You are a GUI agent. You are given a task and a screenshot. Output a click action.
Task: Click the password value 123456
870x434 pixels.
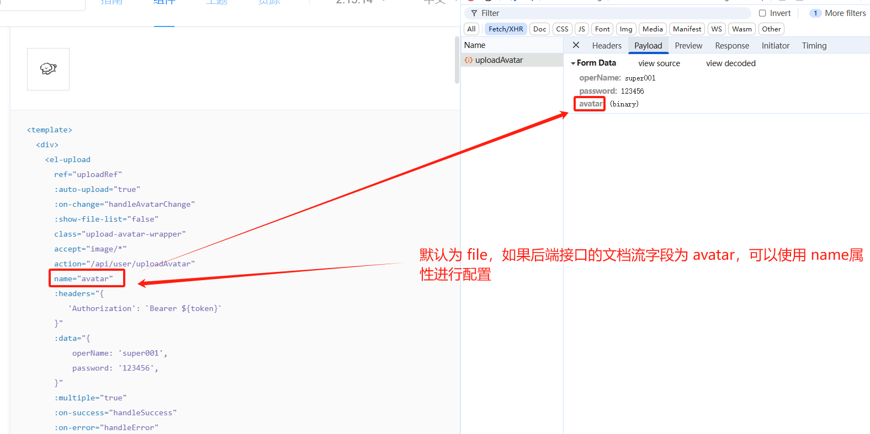632,91
